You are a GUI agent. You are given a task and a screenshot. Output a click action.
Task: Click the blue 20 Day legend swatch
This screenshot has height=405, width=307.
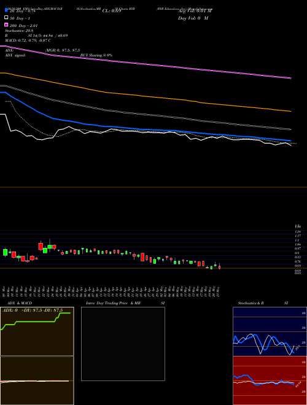coord(7,10)
